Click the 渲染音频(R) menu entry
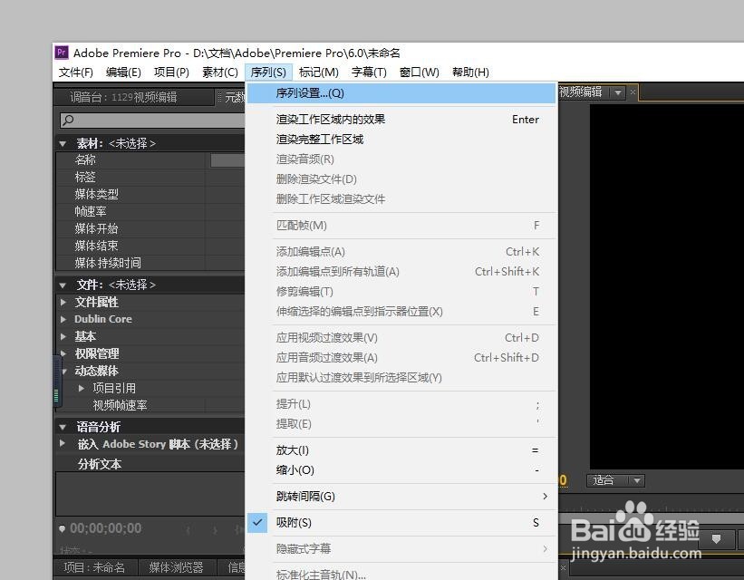Viewport: 744px width, 580px height. tap(401, 159)
